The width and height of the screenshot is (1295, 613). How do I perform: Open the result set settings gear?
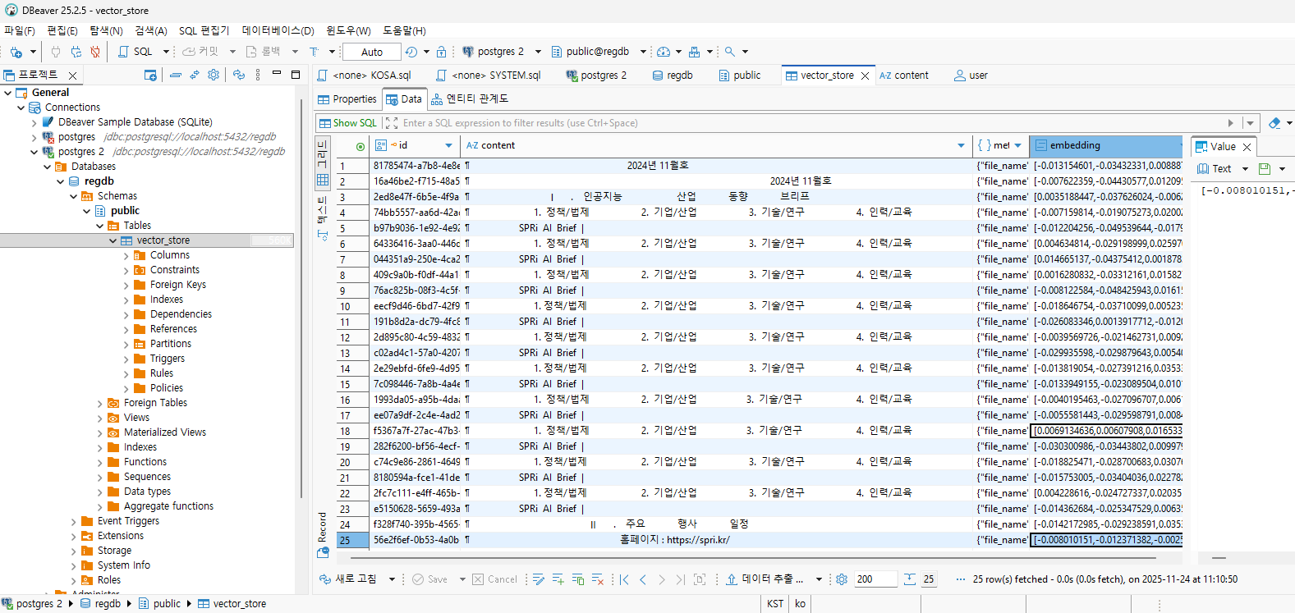[842, 579]
